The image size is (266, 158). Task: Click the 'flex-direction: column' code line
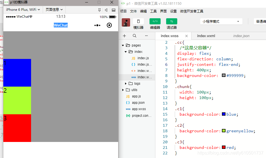(205, 59)
